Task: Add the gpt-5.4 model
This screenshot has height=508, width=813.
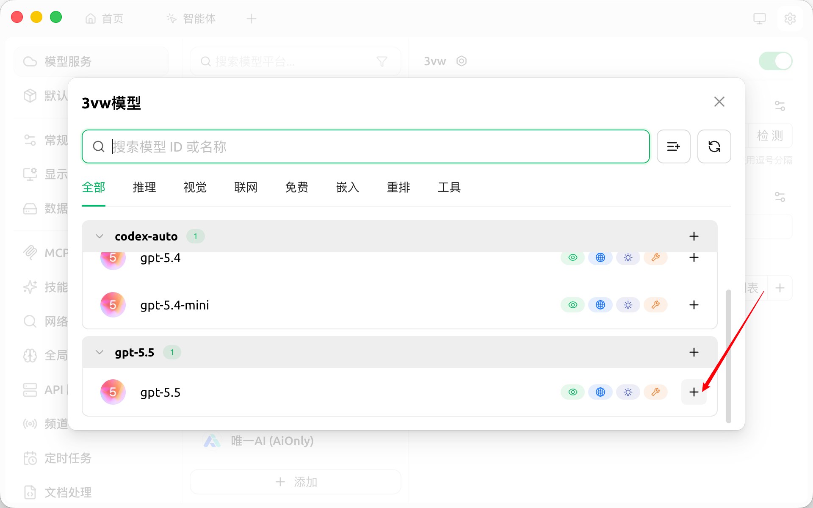Action: (x=694, y=257)
